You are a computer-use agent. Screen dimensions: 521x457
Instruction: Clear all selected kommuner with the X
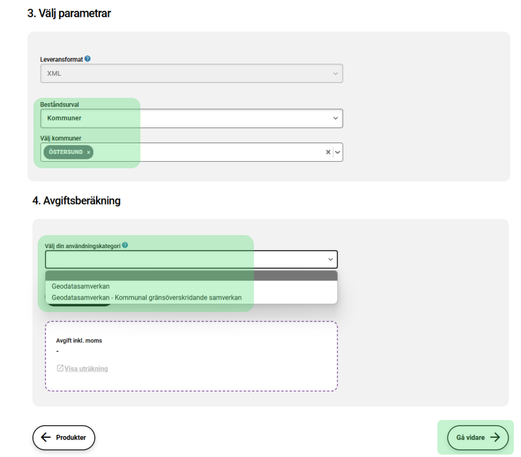point(327,152)
